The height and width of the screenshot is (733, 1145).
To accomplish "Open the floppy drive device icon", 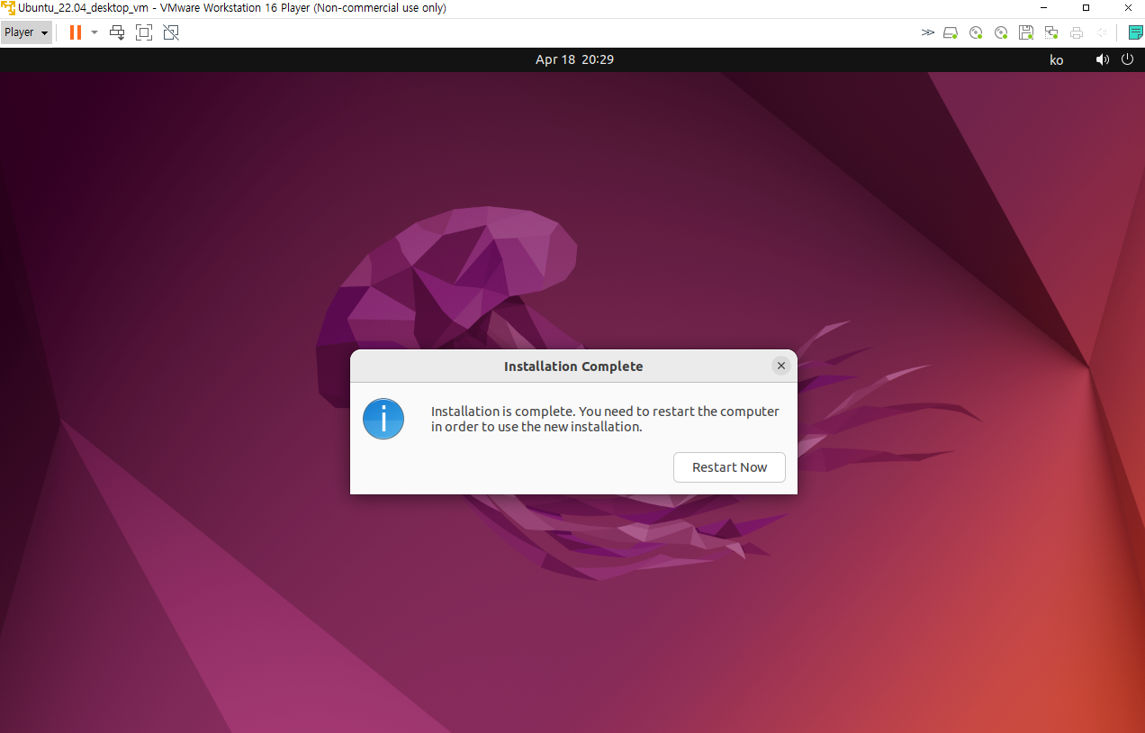I will coord(1026,33).
